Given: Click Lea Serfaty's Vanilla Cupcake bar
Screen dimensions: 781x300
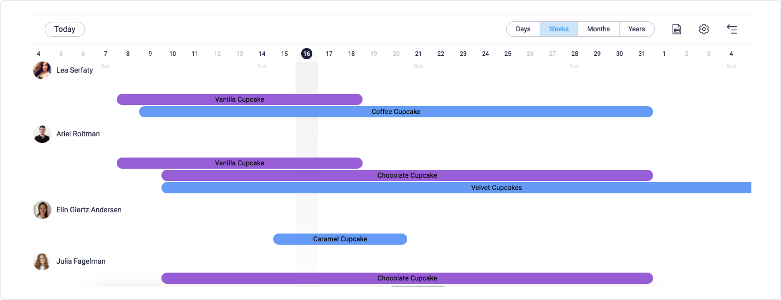Looking at the screenshot, I should [239, 99].
